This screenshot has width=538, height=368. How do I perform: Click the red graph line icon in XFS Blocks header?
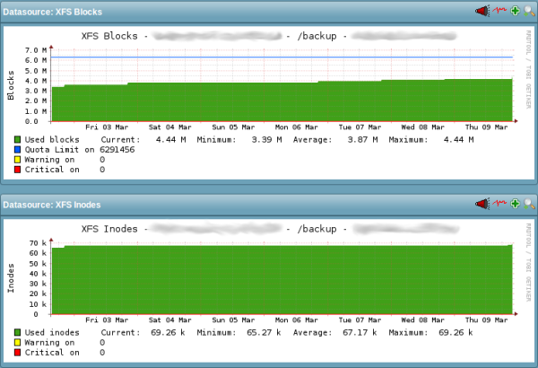point(499,10)
